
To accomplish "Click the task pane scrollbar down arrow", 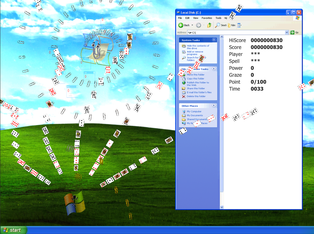I will coord(222,207).
